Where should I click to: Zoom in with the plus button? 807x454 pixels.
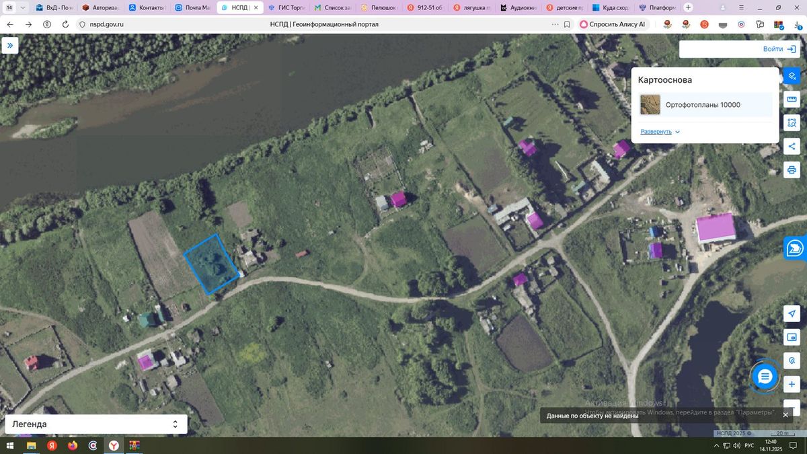792,385
